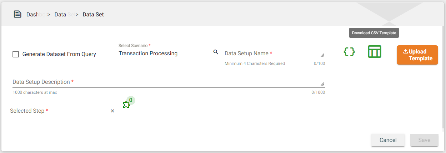Click the resize handle of Data Setup Name
Screen dimensions: 446x153
[x=322, y=55]
